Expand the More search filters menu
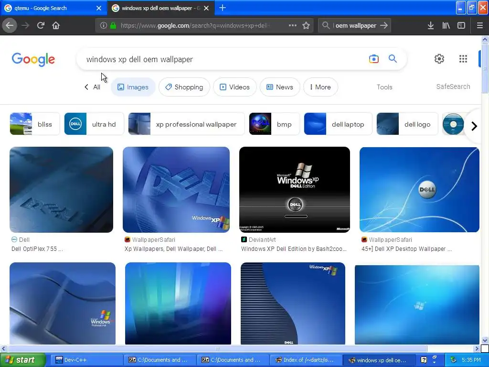This screenshot has height=367, width=489. click(320, 87)
